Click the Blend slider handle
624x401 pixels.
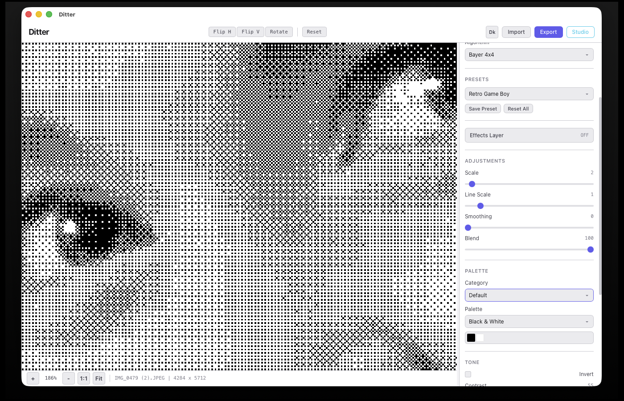tap(591, 250)
